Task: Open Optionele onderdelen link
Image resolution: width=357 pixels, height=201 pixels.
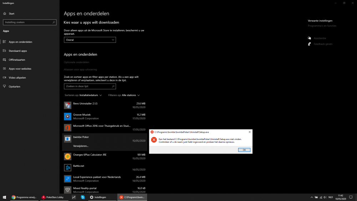Action: click(76, 62)
